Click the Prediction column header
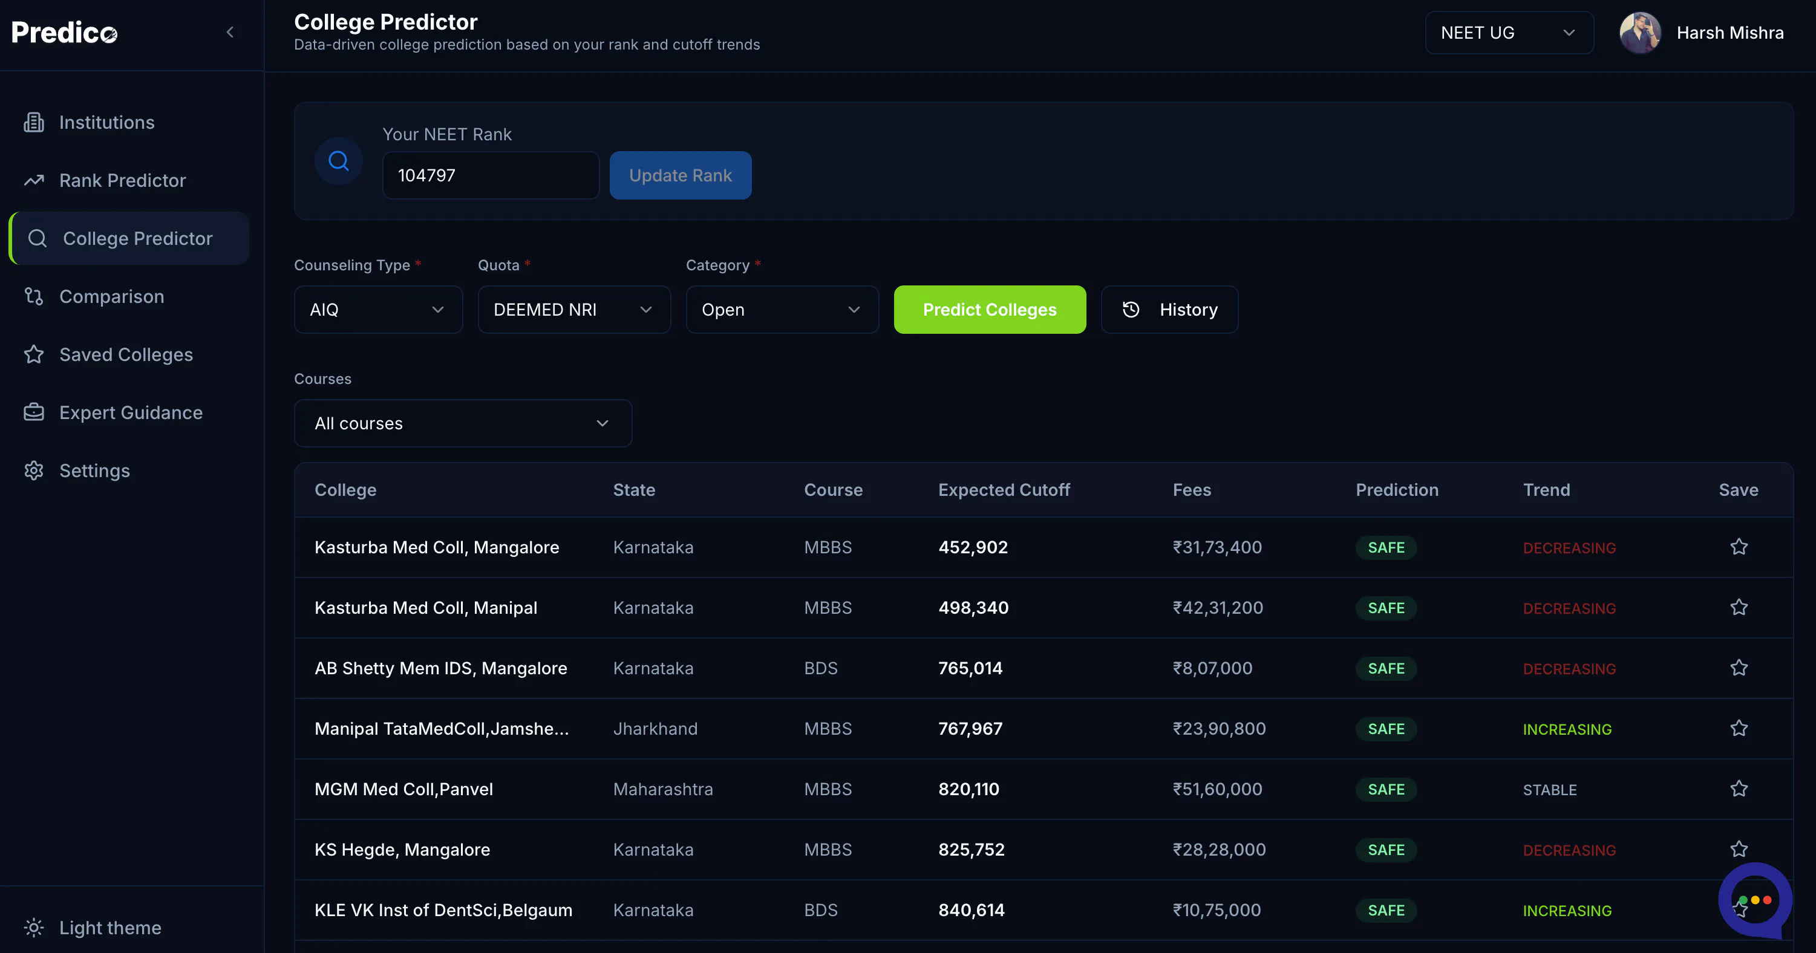 1397,490
